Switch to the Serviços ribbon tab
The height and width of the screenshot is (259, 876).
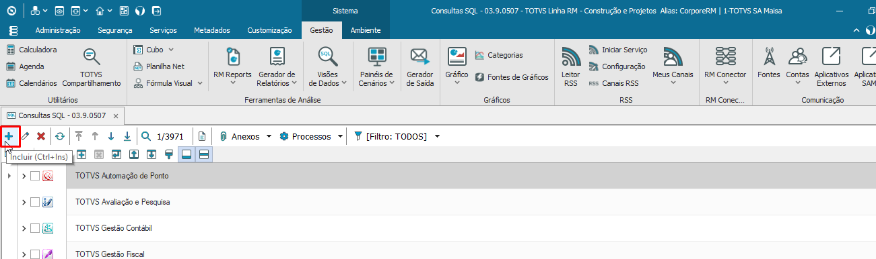pyautogui.click(x=163, y=30)
